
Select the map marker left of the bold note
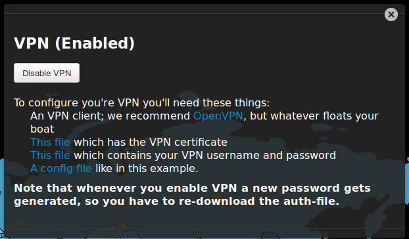[x=28, y=183]
